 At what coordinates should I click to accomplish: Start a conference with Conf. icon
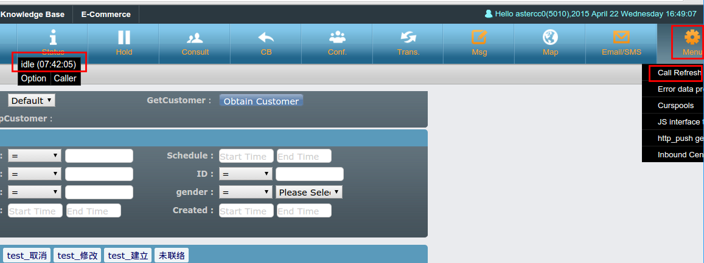click(x=337, y=38)
